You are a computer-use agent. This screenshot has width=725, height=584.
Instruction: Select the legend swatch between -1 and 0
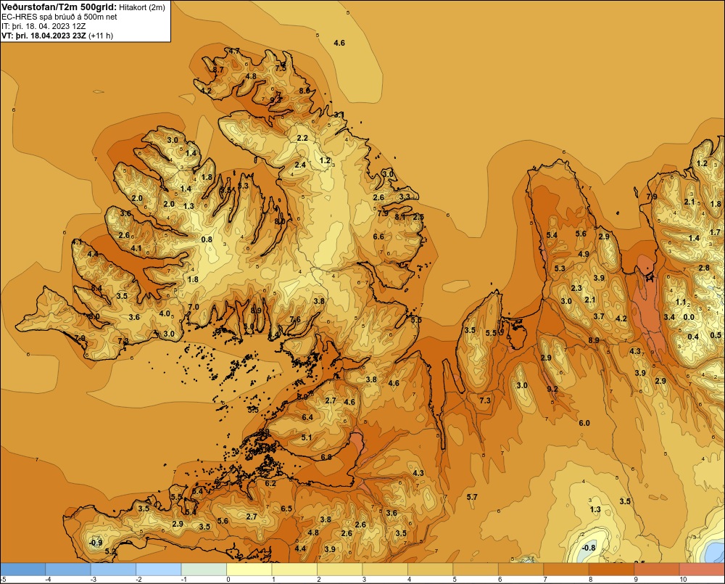(204, 569)
